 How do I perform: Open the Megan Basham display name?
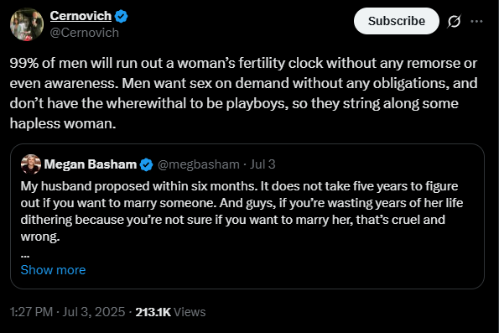click(91, 164)
